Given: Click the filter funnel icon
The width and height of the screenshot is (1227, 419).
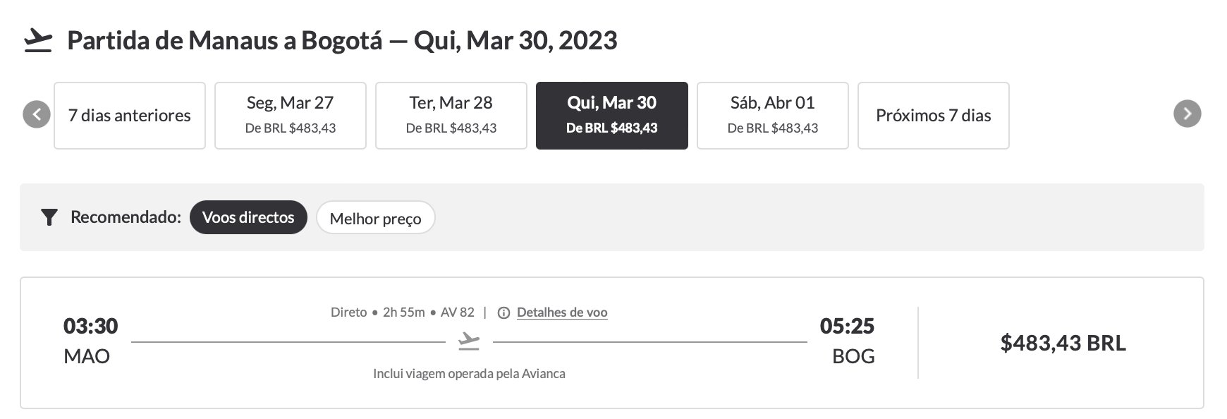Looking at the screenshot, I should [x=49, y=217].
